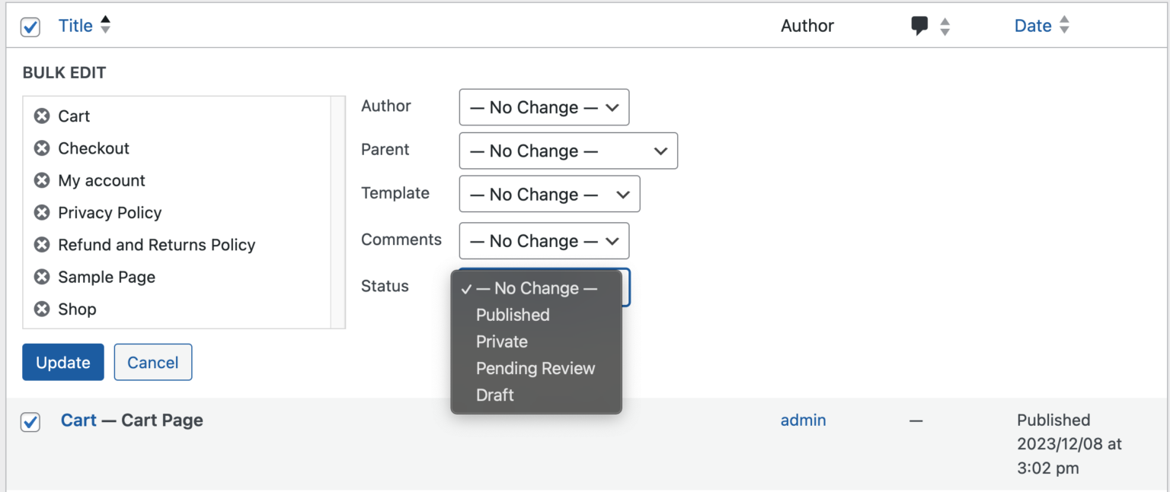Remove Refund and Returns Policy from the list
The height and width of the screenshot is (492, 1170).
point(42,245)
